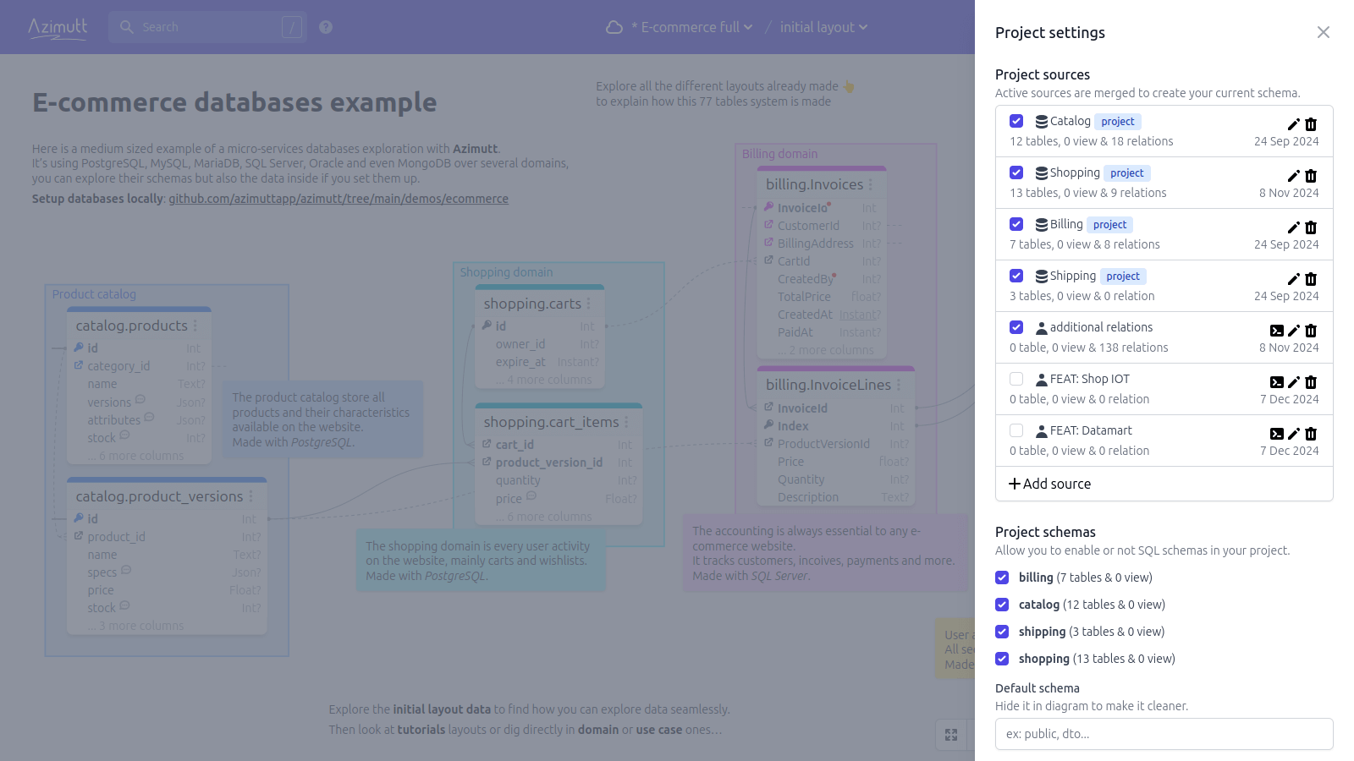Disable the additional relations source checkbox
The image size is (1354, 761).
tap(1016, 327)
